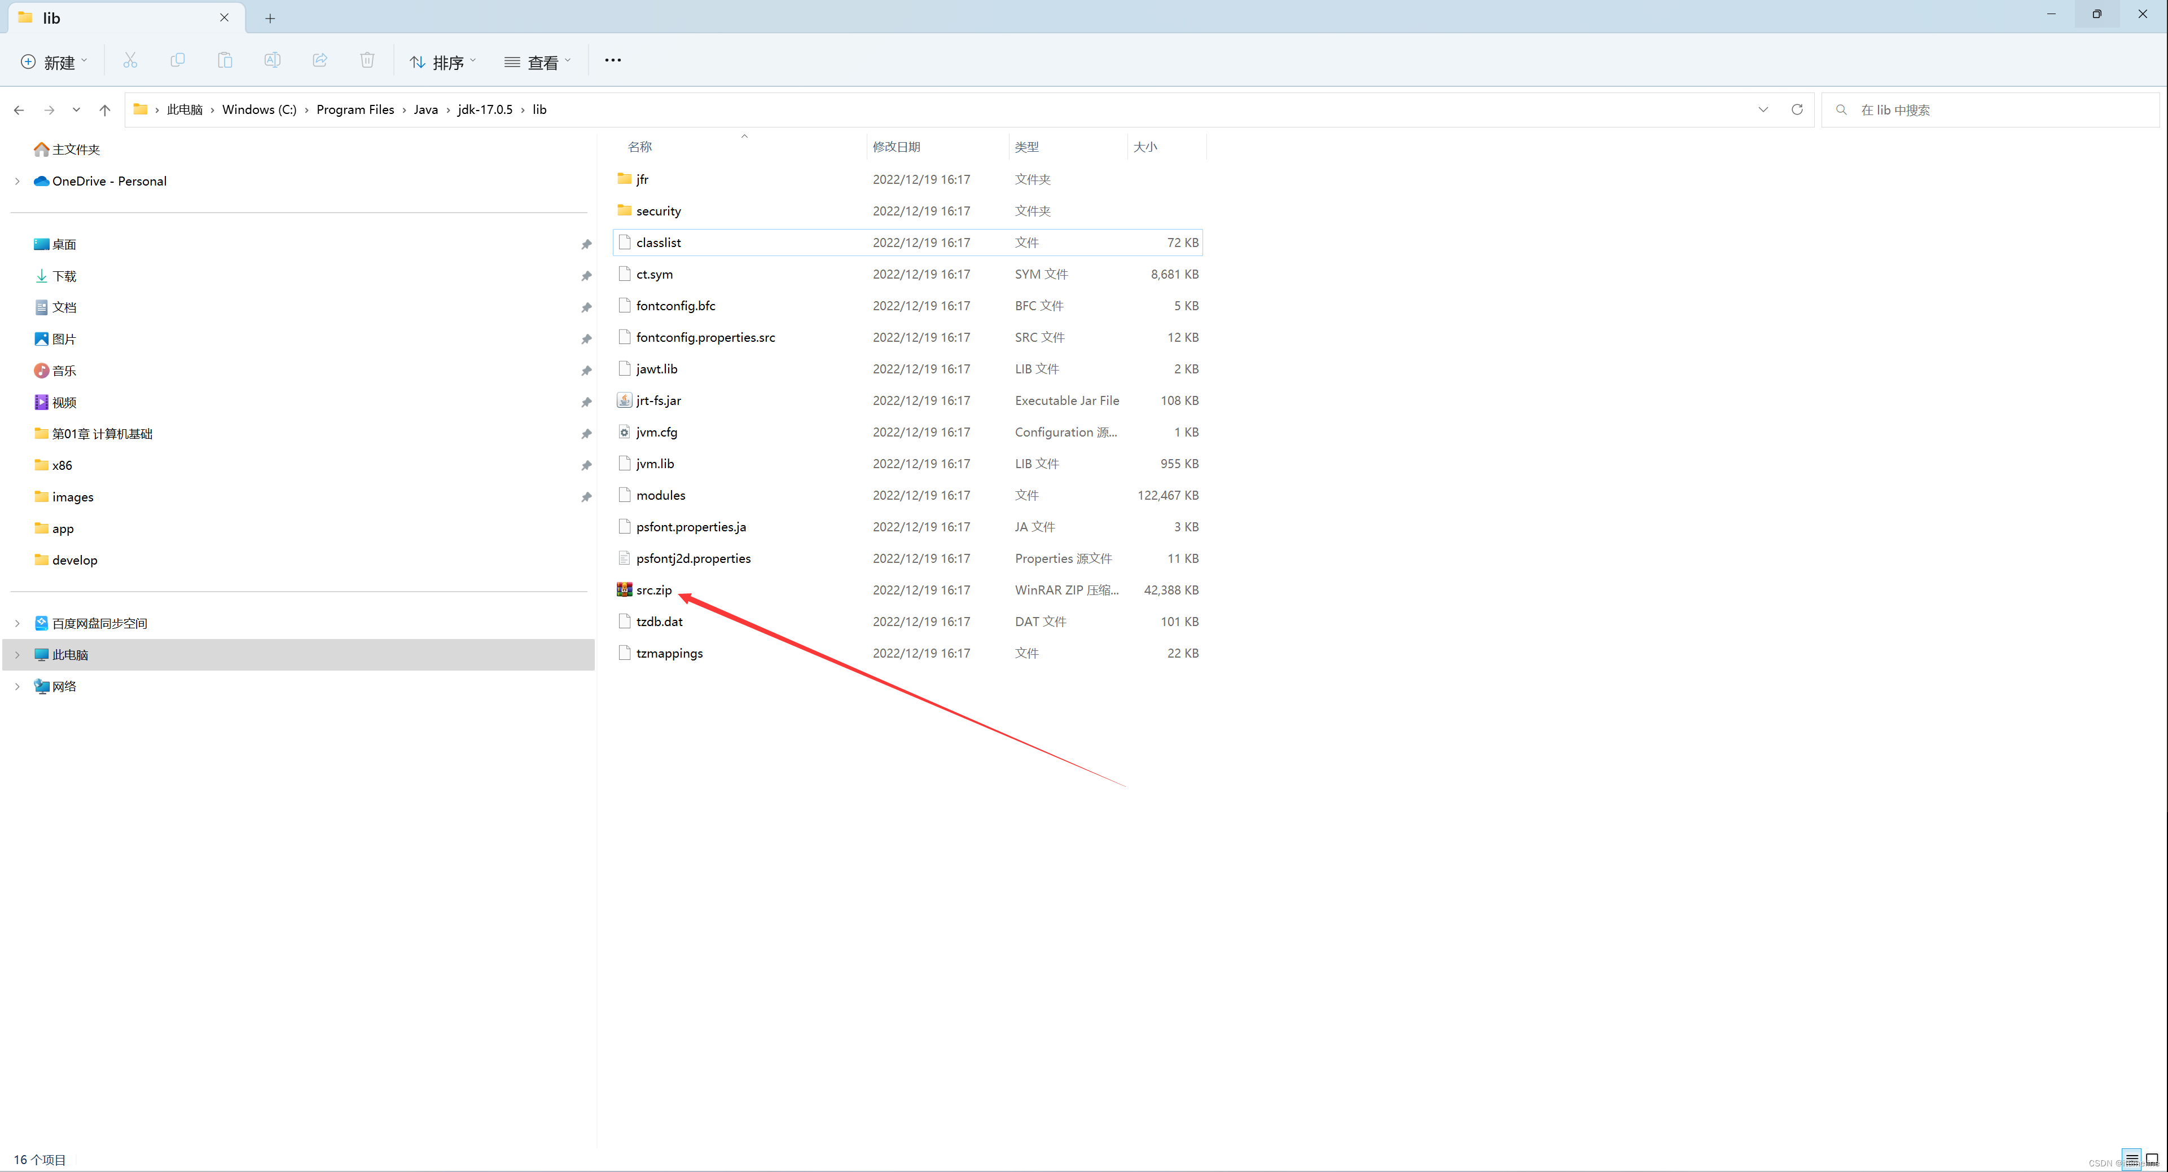Click the 名称 column header to sort

(644, 146)
